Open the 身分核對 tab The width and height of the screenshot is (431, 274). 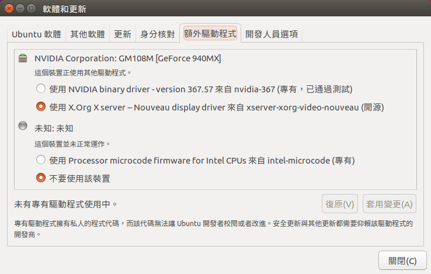point(157,34)
